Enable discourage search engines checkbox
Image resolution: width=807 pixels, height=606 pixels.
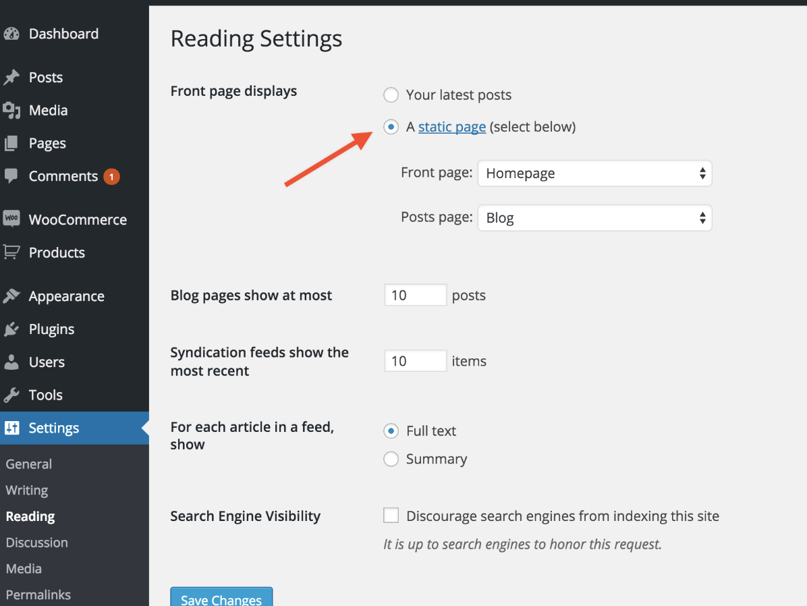(x=391, y=516)
